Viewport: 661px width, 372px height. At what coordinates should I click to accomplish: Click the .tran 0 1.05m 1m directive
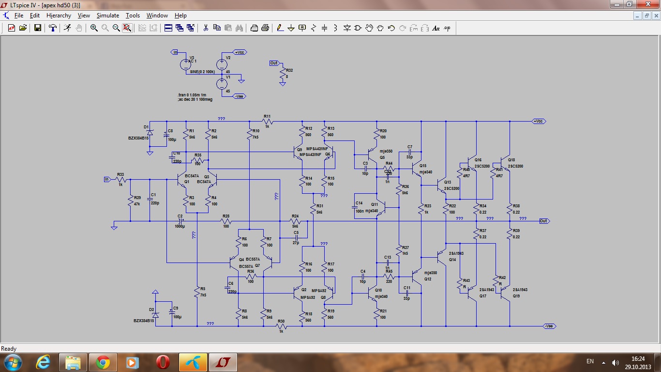coord(192,95)
